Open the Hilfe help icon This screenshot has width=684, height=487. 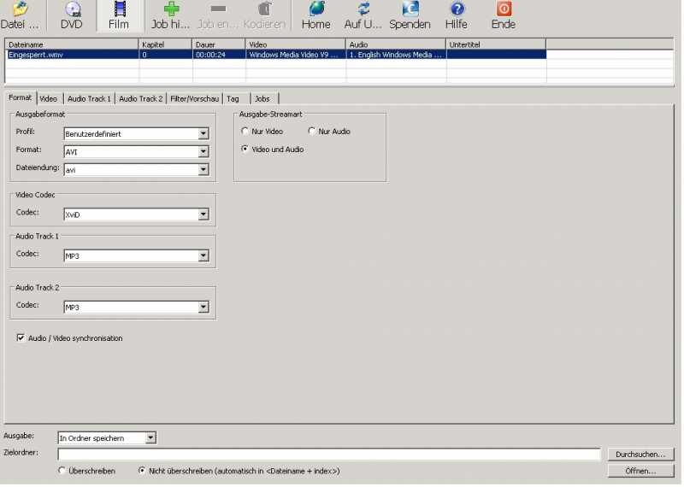(x=457, y=9)
